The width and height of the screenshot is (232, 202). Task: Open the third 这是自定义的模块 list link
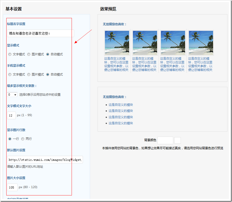tap(121, 117)
